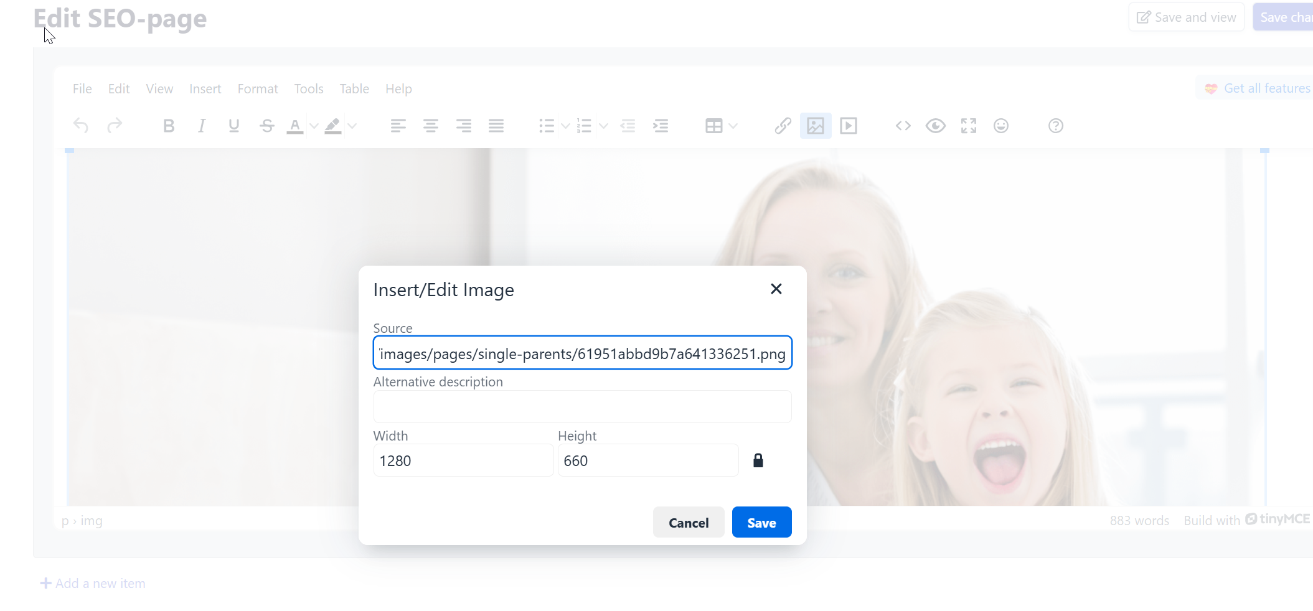This screenshot has height=611, width=1313.
Task: Expand the table dropdown arrow
Action: click(x=733, y=126)
